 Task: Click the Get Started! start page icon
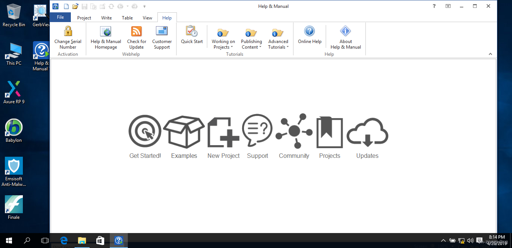point(145,131)
